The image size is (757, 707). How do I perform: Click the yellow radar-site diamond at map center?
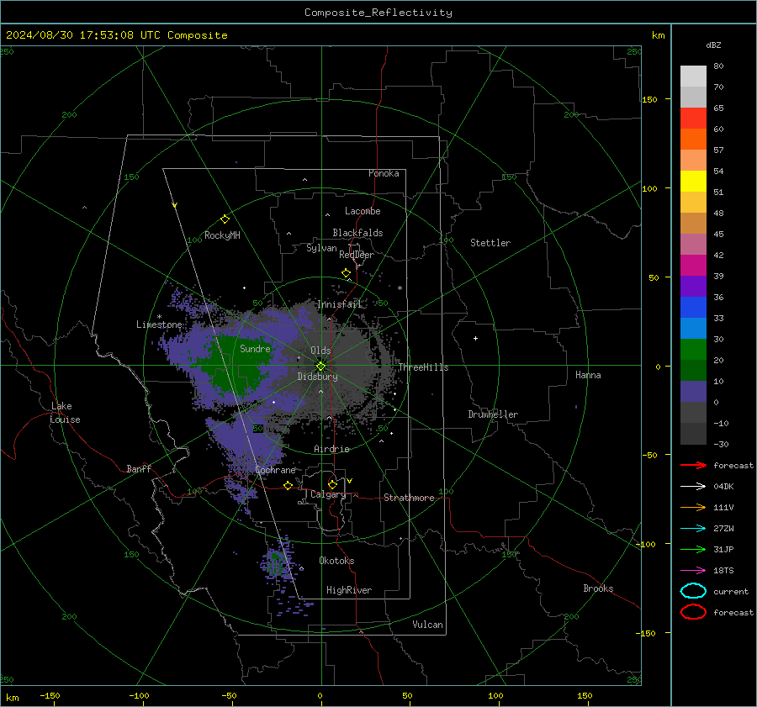tap(321, 366)
